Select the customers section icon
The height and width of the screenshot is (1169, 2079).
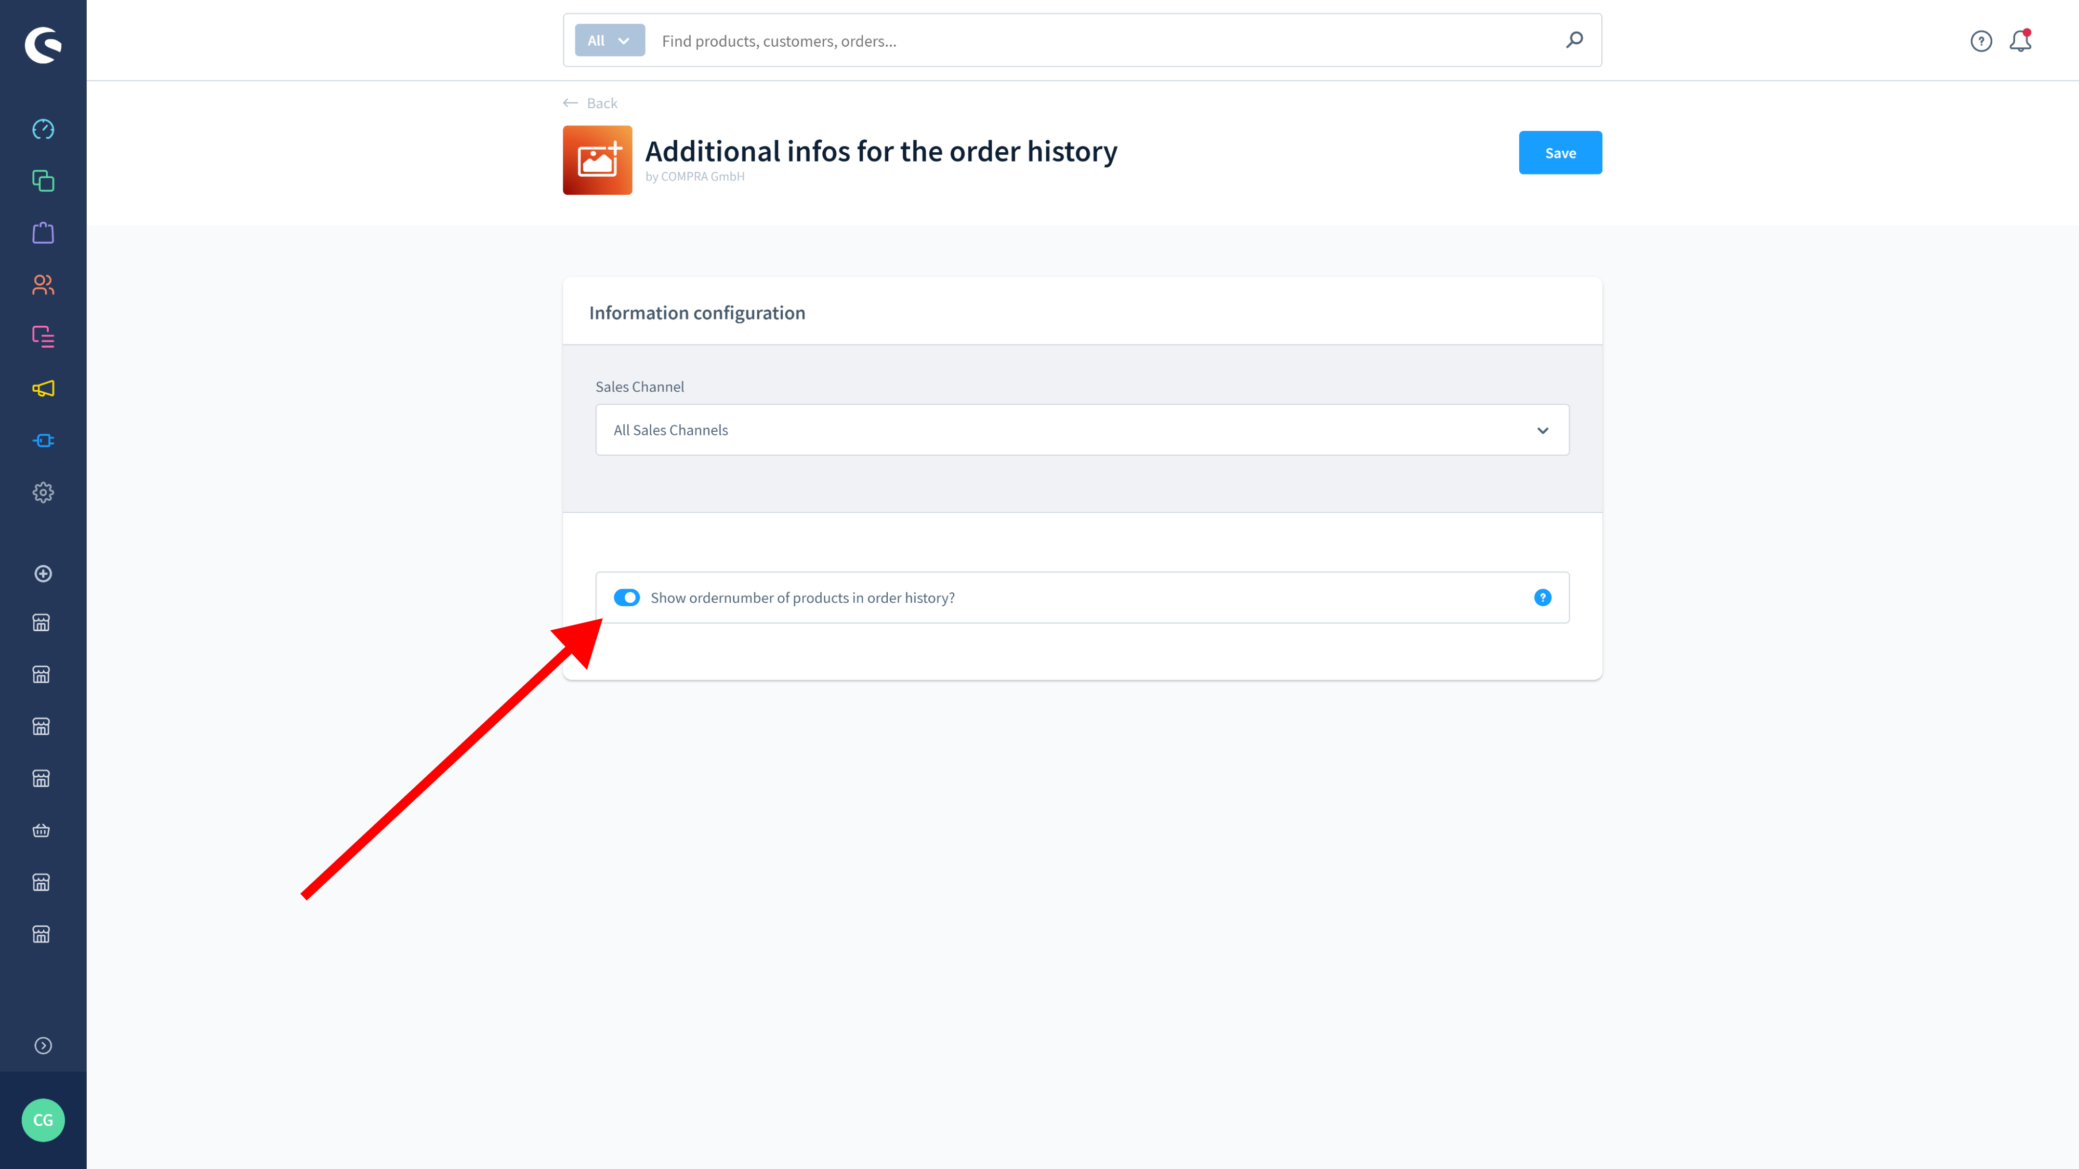click(43, 284)
